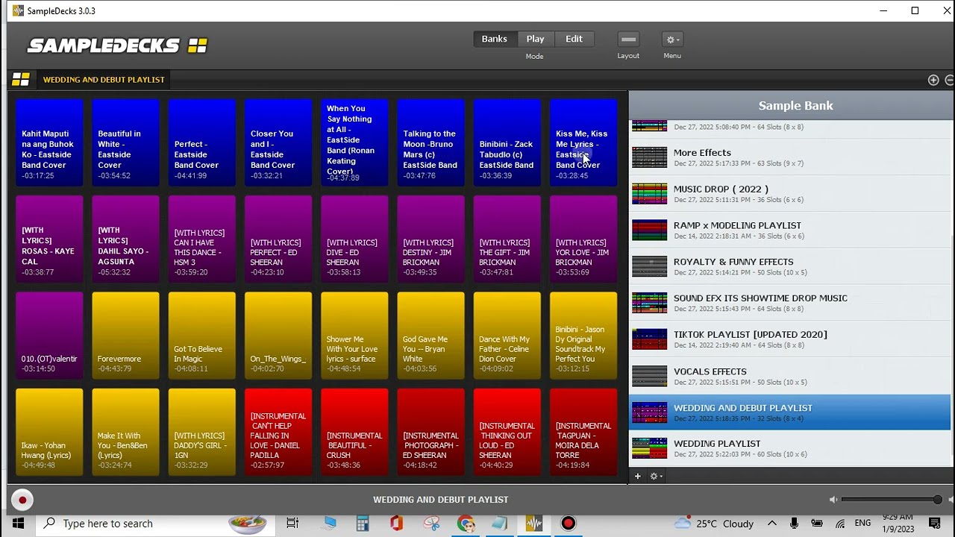The image size is (955, 537).
Task: Trigger God Gave Me You pad
Action: [430, 336]
